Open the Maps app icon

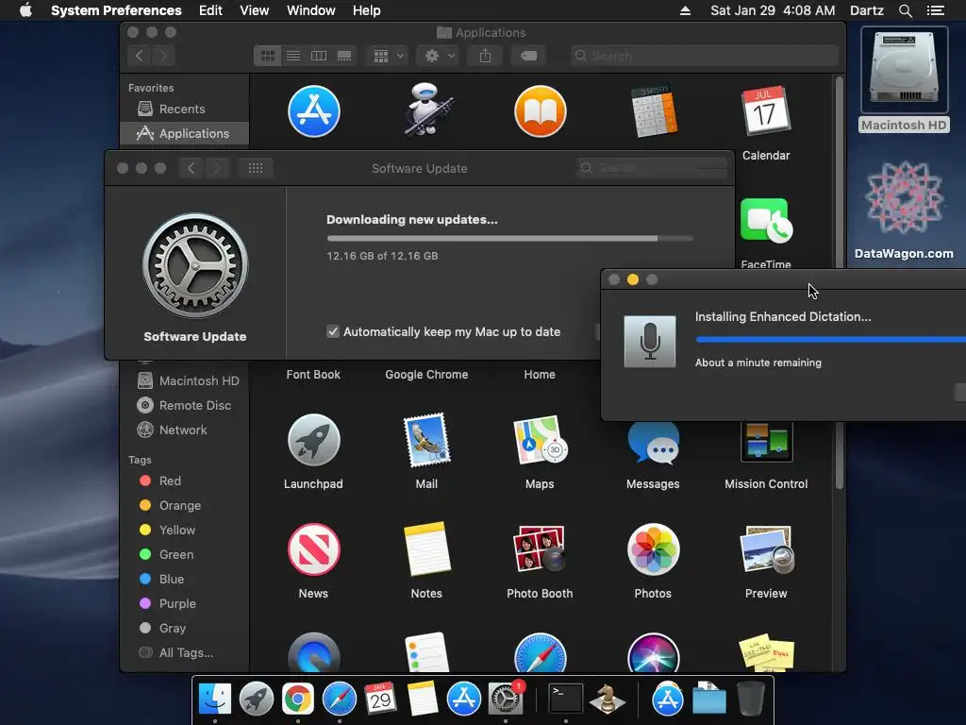(x=540, y=440)
